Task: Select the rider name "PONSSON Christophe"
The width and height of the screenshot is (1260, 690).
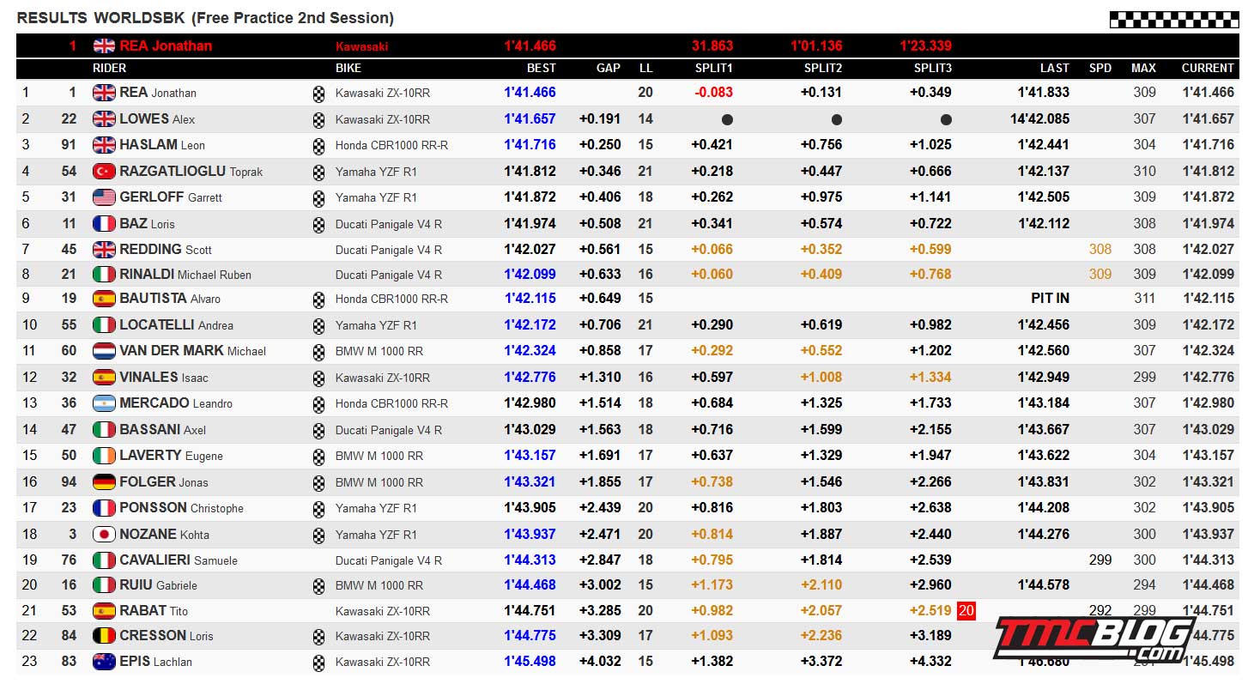Action: tap(182, 508)
